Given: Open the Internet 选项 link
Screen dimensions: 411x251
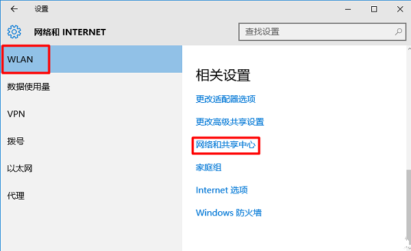Looking at the screenshot, I should point(222,190).
